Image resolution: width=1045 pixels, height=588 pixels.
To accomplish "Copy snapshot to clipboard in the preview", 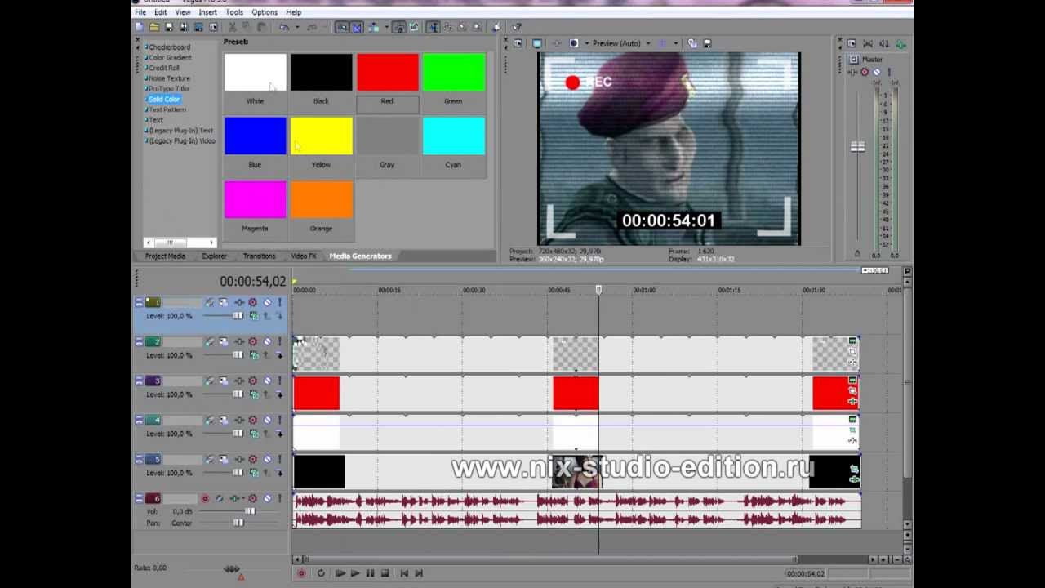I will pyautogui.click(x=692, y=43).
